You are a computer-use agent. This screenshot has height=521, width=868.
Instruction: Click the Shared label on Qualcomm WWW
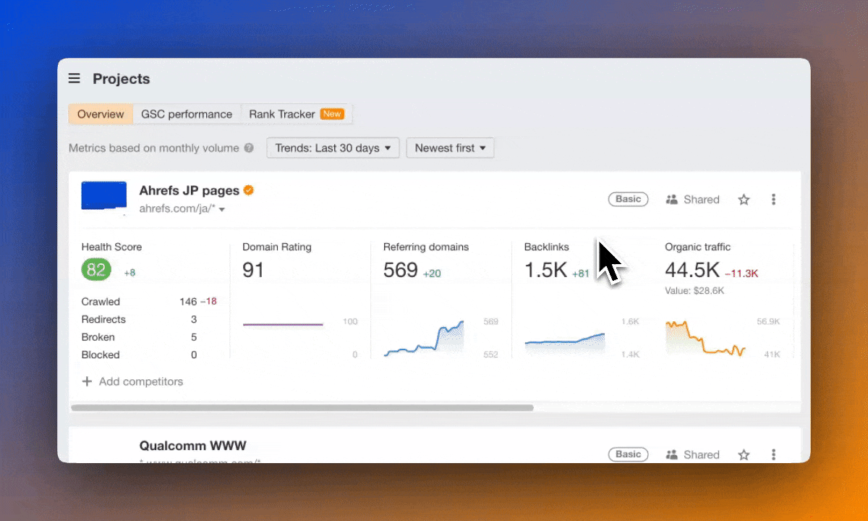(701, 454)
